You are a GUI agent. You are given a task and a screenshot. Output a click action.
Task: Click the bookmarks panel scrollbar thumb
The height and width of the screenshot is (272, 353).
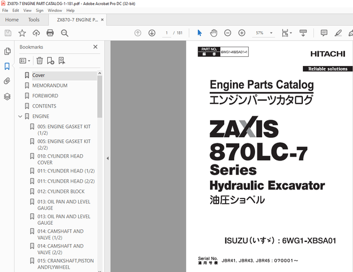100,96
